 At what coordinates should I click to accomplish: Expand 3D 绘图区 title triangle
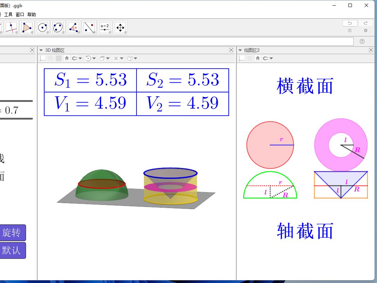click(x=41, y=50)
